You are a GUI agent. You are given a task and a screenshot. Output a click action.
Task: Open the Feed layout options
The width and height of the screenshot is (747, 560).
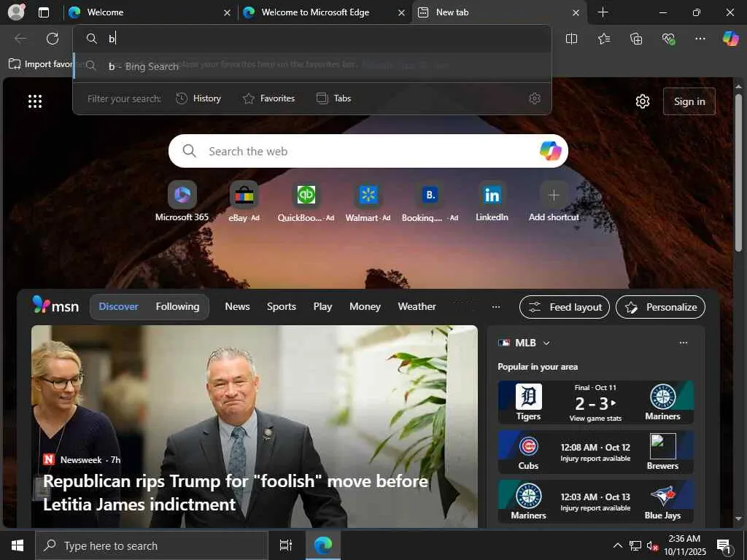click(x=565, y=307)
